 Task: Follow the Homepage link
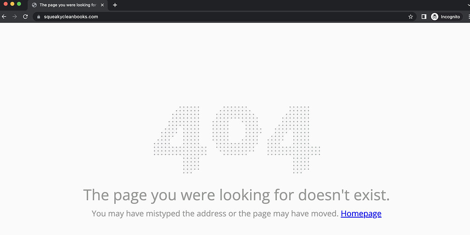click(x=361, y=214)
